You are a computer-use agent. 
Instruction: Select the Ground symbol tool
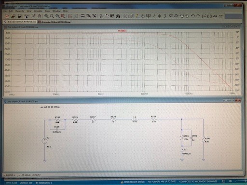point(143,16)
